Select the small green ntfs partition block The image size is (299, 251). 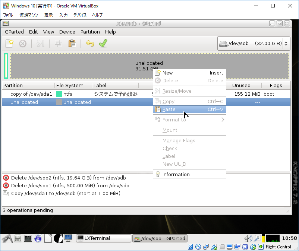[6, 66]
